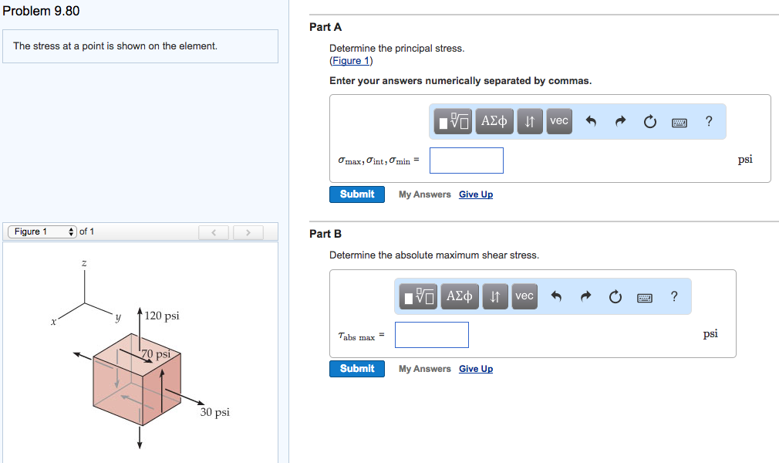Open My Answers for Part A

point(424,194)
